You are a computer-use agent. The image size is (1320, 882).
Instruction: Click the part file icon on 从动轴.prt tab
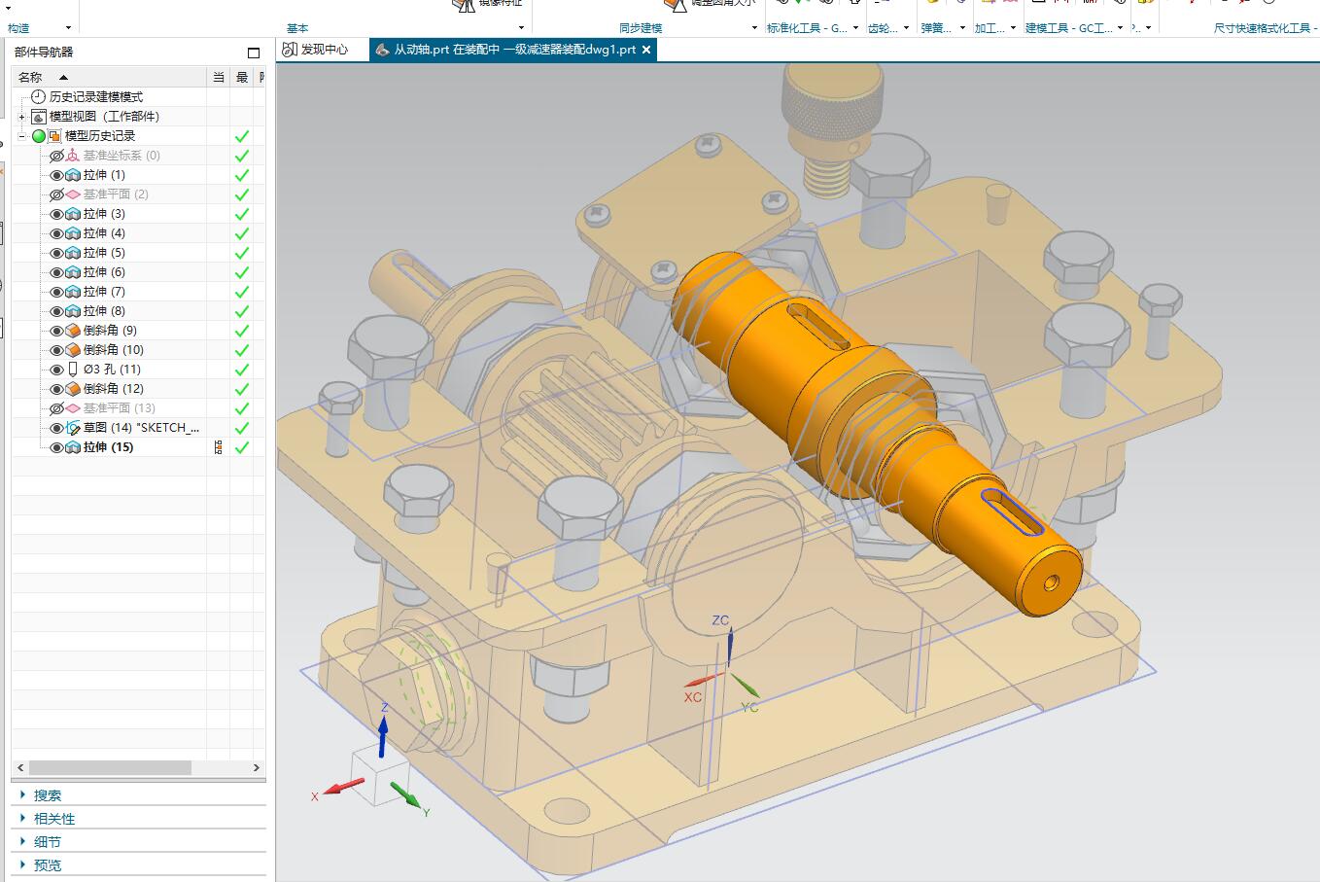(x=382, y=50)
